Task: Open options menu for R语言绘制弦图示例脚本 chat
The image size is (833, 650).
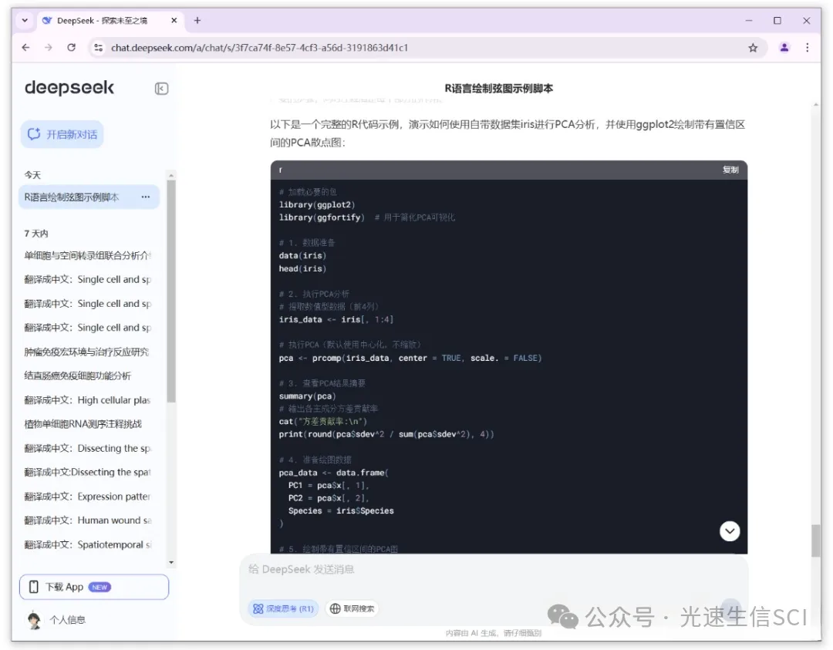Action: [146, 197]
